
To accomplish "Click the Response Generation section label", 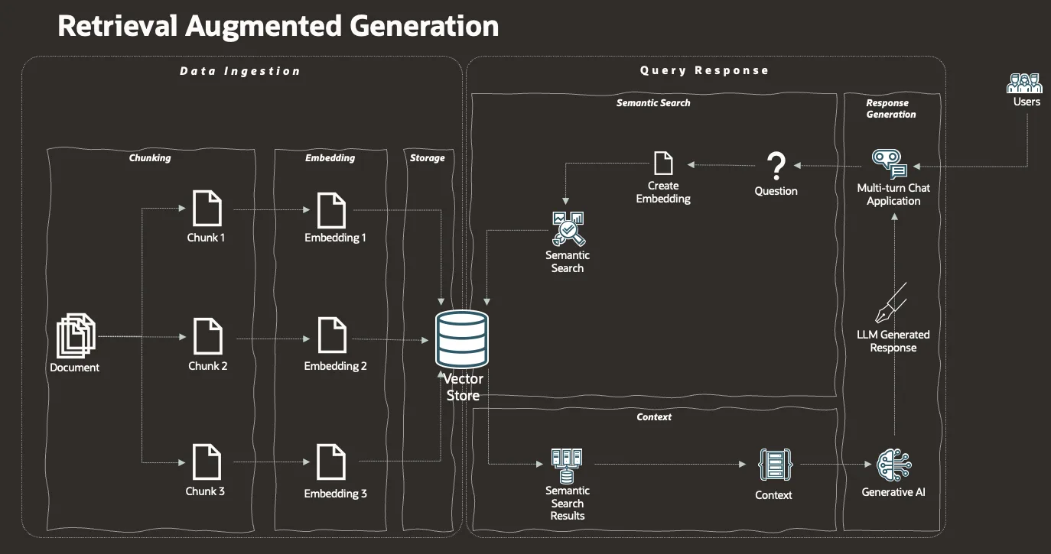I will (890, 109).
